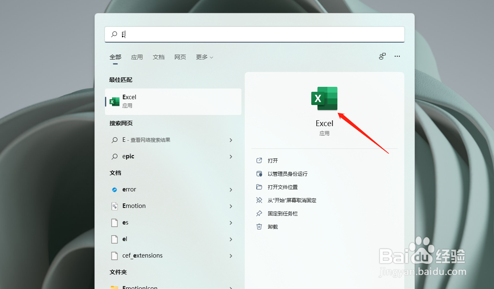Click the Excel title in the preview pane
The height and width of the screenshot is (289, 494).
click(325, 123)
